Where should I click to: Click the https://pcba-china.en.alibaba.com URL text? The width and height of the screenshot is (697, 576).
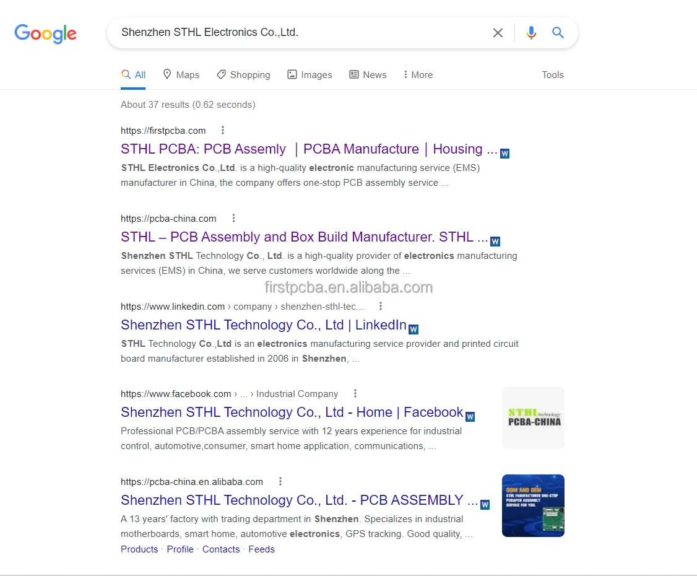[x=192, y=482]
